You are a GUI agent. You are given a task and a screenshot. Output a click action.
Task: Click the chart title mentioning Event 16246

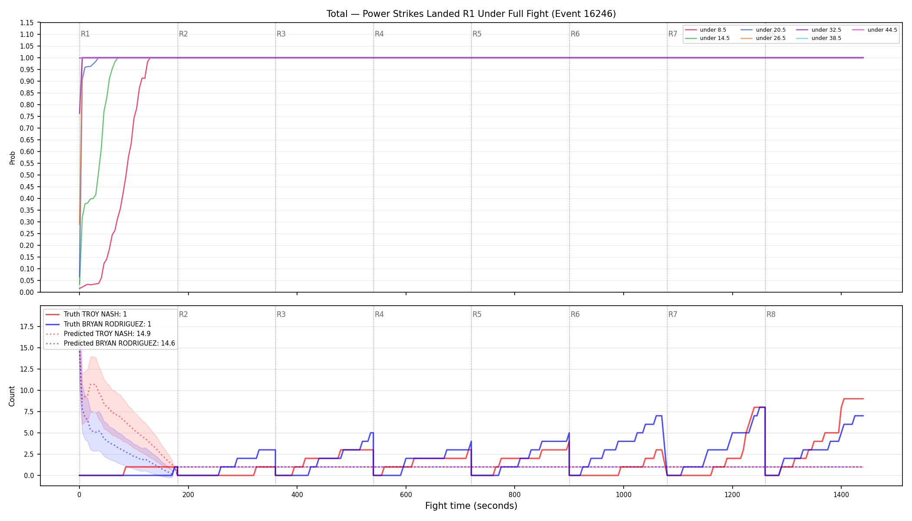pyautogui.click(x=471, y=14)
